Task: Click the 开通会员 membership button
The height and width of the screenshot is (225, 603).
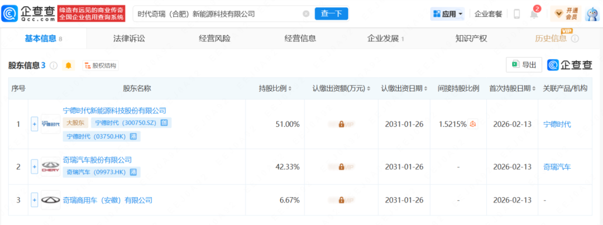Action: coord(566,14)
